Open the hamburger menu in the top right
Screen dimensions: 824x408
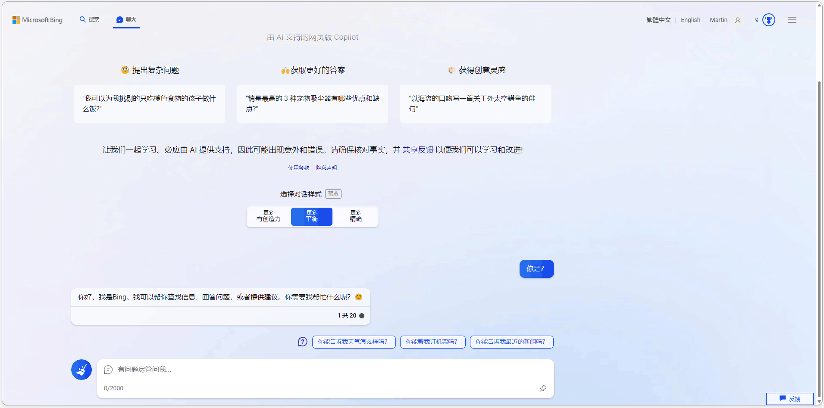tap(792, 19)
